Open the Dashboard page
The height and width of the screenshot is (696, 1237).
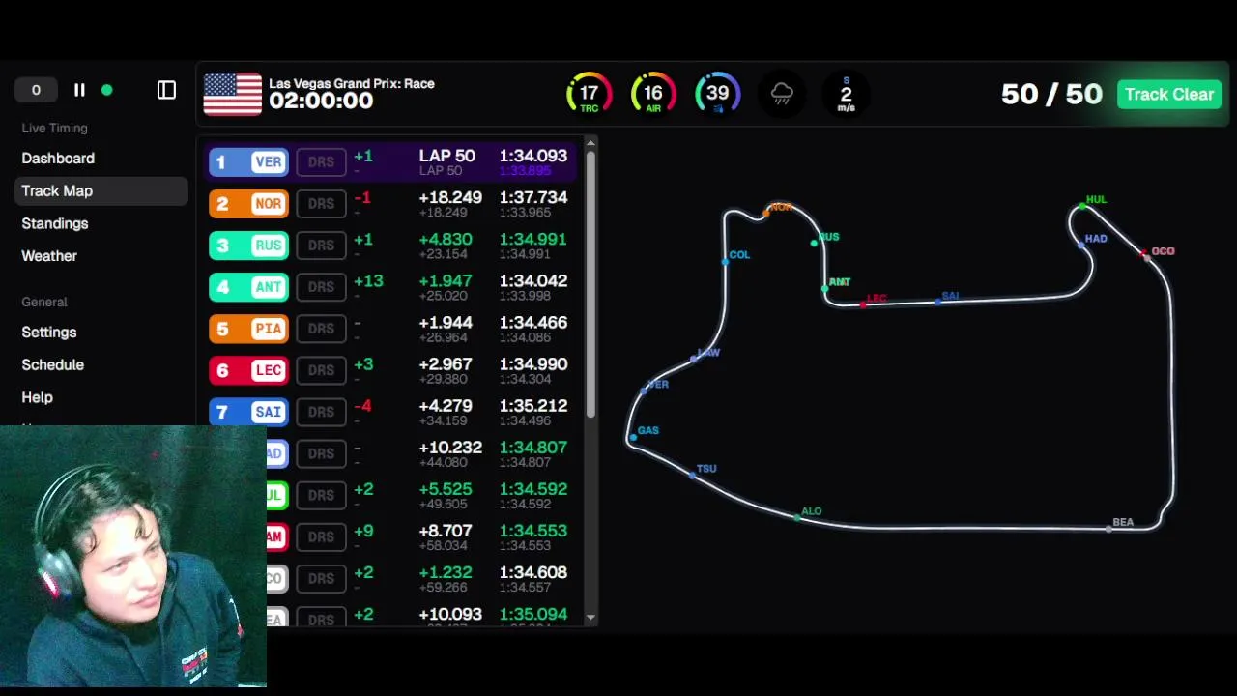coord(58,159)
